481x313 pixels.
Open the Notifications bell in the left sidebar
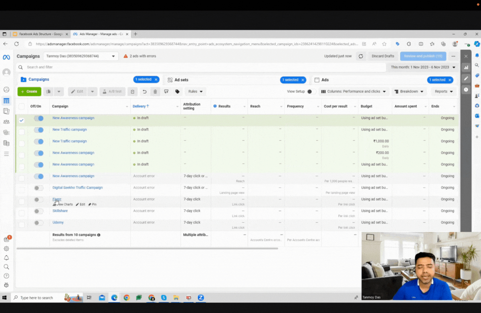(6, 258)
